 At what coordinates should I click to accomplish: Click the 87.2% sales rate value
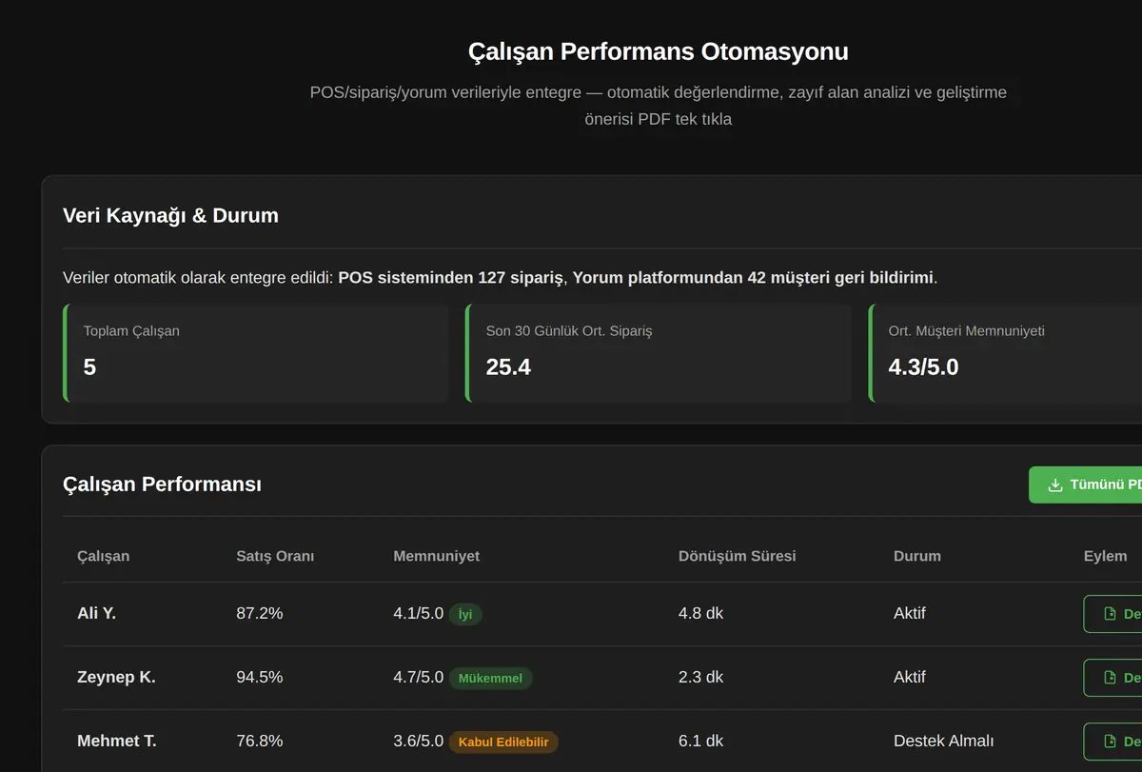pos(259,614)
